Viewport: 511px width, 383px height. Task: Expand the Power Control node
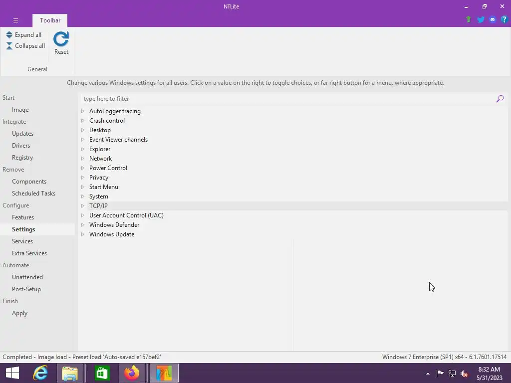[x=83, y=168]
